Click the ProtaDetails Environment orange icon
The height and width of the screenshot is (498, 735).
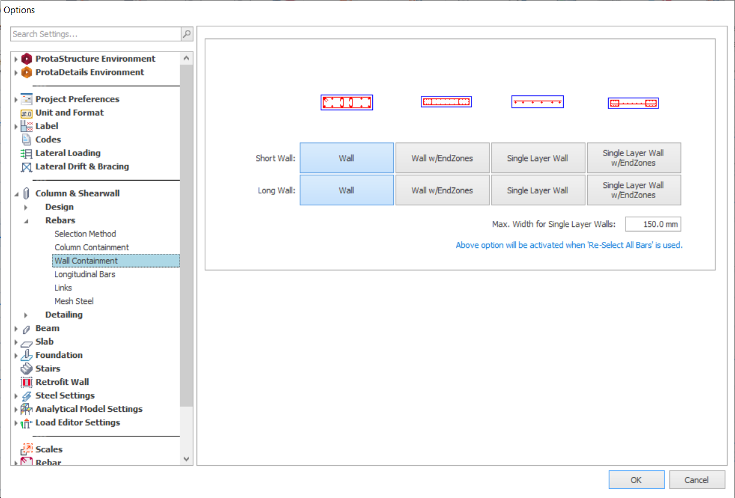tap(26, 72)
